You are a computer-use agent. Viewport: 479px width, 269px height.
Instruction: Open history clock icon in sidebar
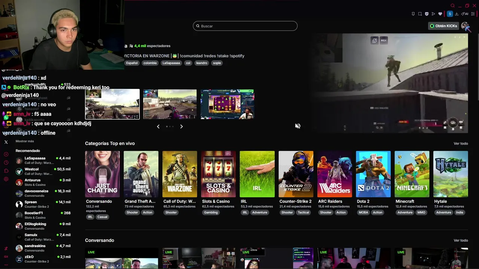pyautogui.click(x=6, y=163)
